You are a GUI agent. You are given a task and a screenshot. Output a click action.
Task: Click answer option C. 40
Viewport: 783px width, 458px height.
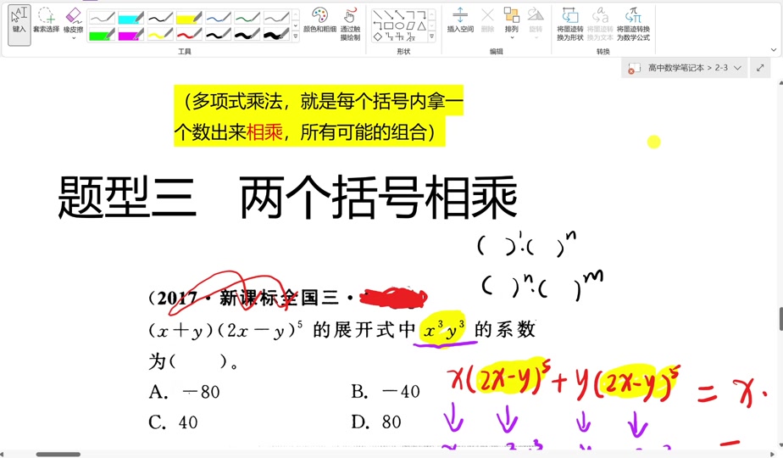click(173, 422)
